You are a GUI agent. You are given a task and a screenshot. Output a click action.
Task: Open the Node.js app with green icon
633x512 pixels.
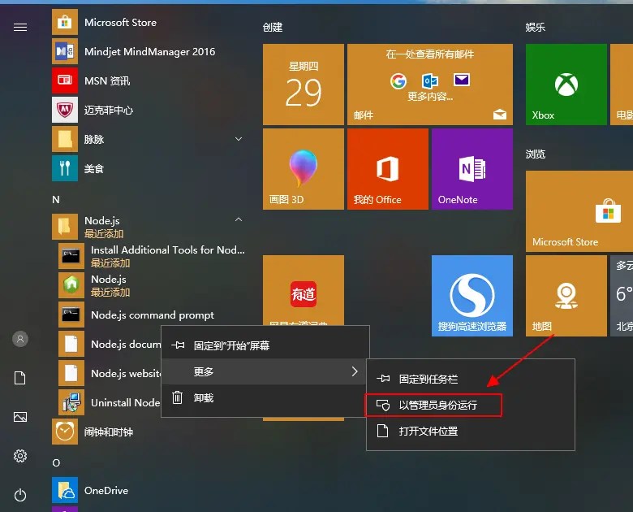[x=71, y=285]
